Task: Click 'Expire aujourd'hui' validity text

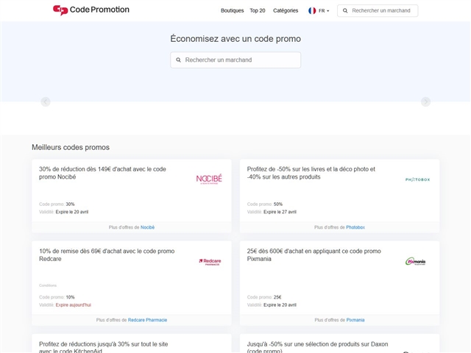Action: pyautogui.click(x=74, y=305)
